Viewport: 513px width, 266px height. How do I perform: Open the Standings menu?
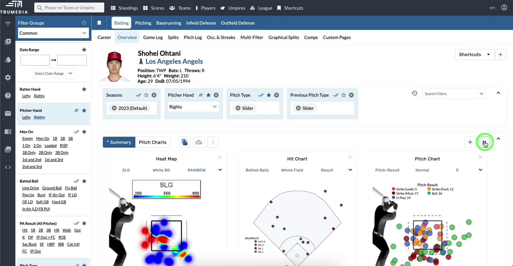coord(124,8)
